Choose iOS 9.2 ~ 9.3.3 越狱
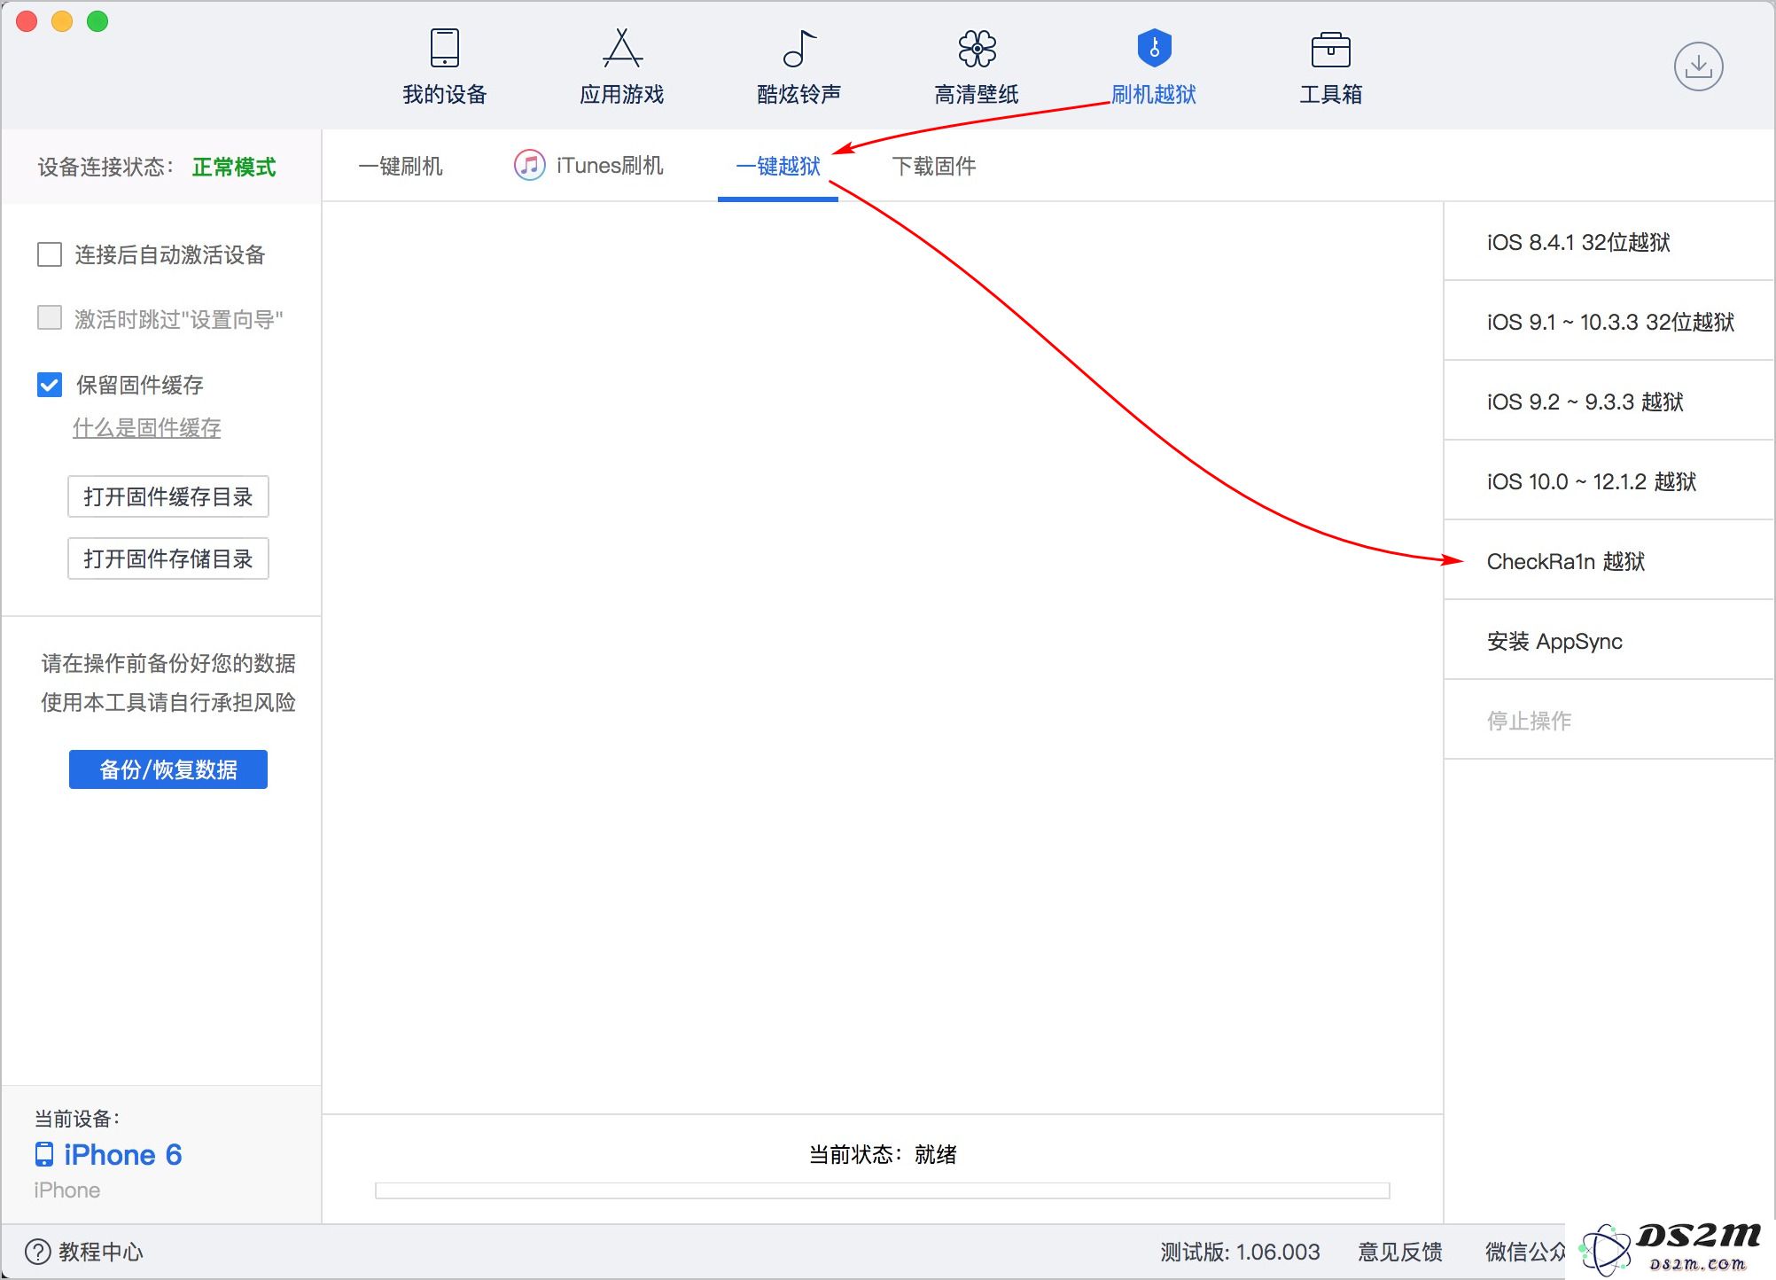1776x1280 pixels. click(1609, 402)
